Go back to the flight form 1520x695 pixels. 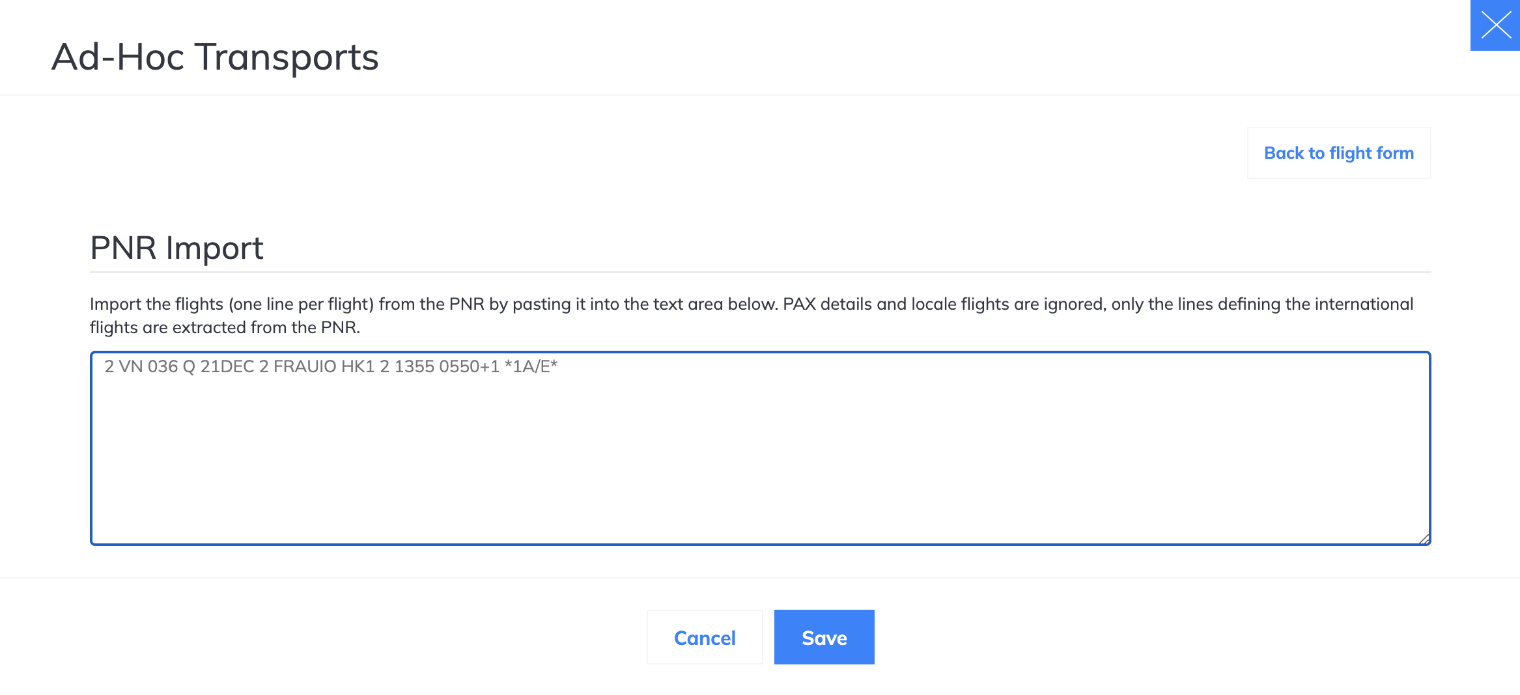click(x=1339, y=153)
